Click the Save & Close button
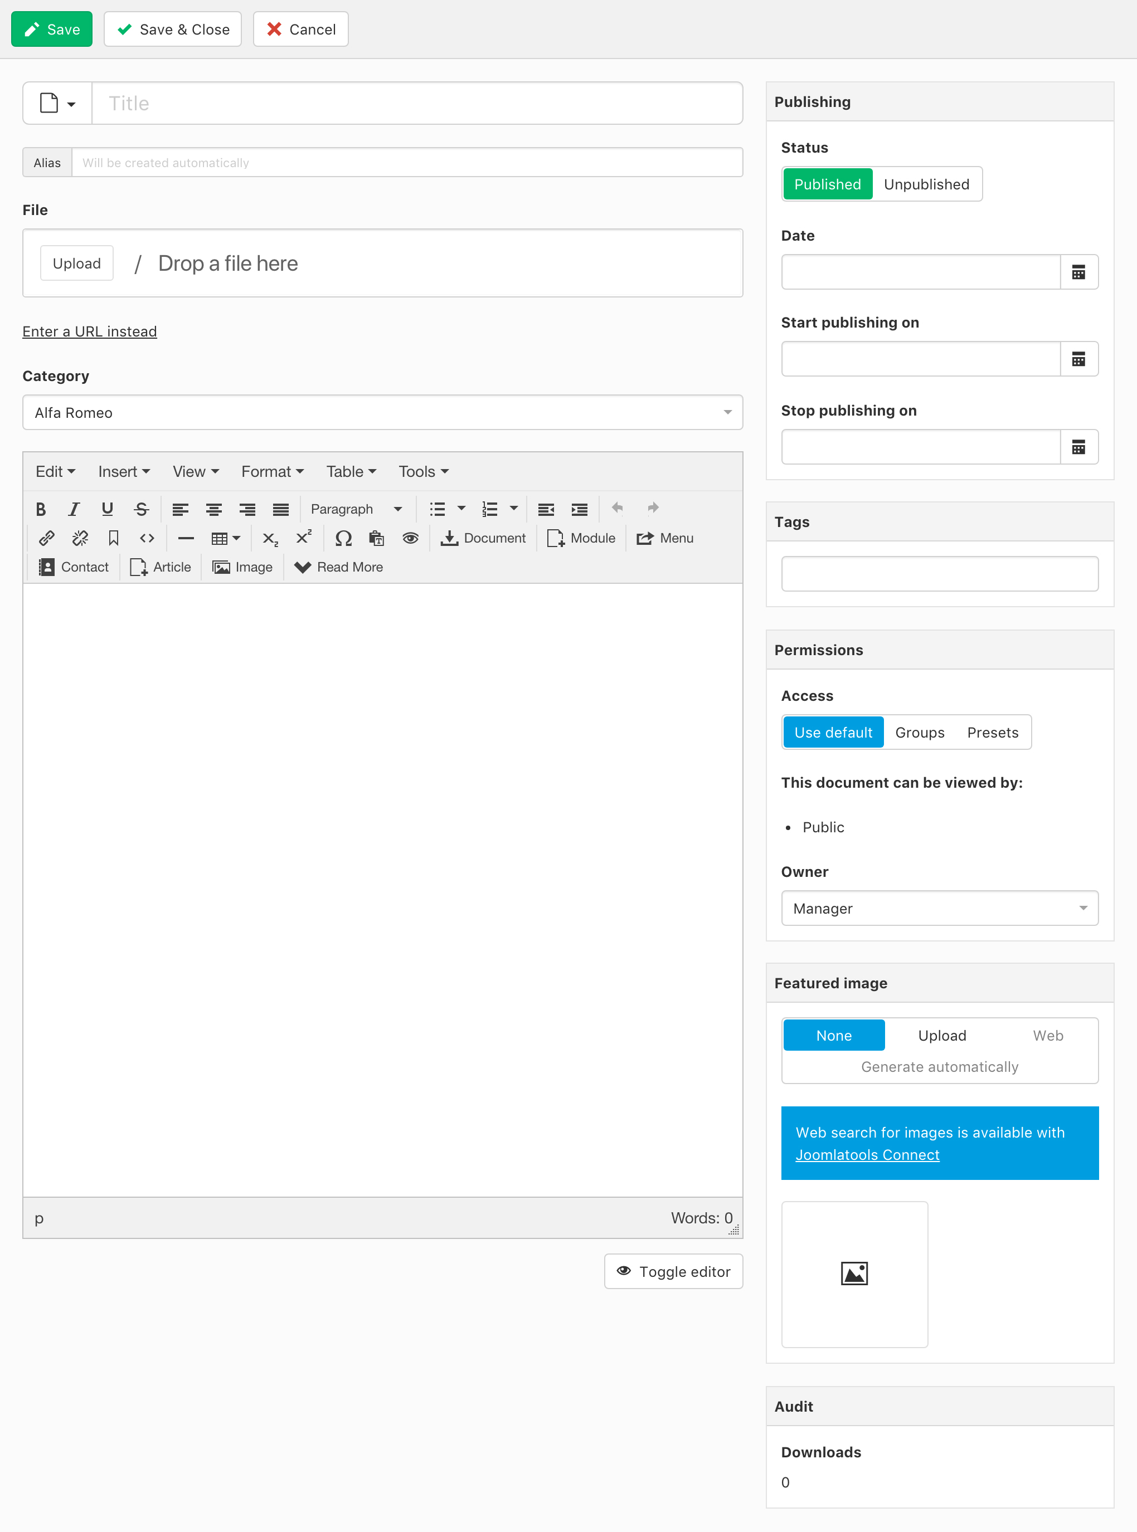 click(x=173, y=30)
